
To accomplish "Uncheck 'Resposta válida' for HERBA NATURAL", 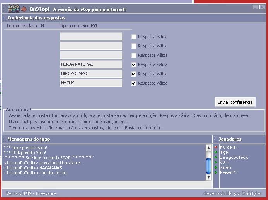I will pos(134,64).
